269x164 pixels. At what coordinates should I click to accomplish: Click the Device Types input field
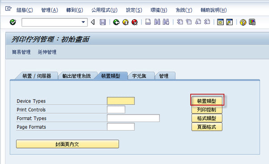(121, 101)
